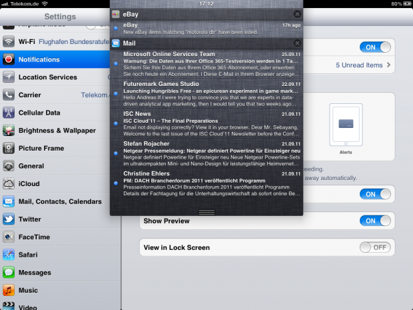Screen dimensions: 413x310
Task: Tap the Music icon in sidebar
Action: (9, 290)
